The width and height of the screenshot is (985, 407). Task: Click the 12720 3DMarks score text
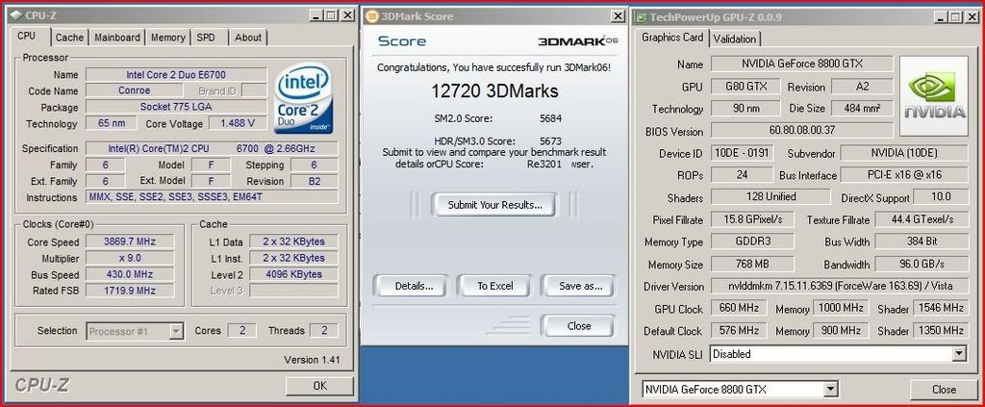tap(494, 91)
